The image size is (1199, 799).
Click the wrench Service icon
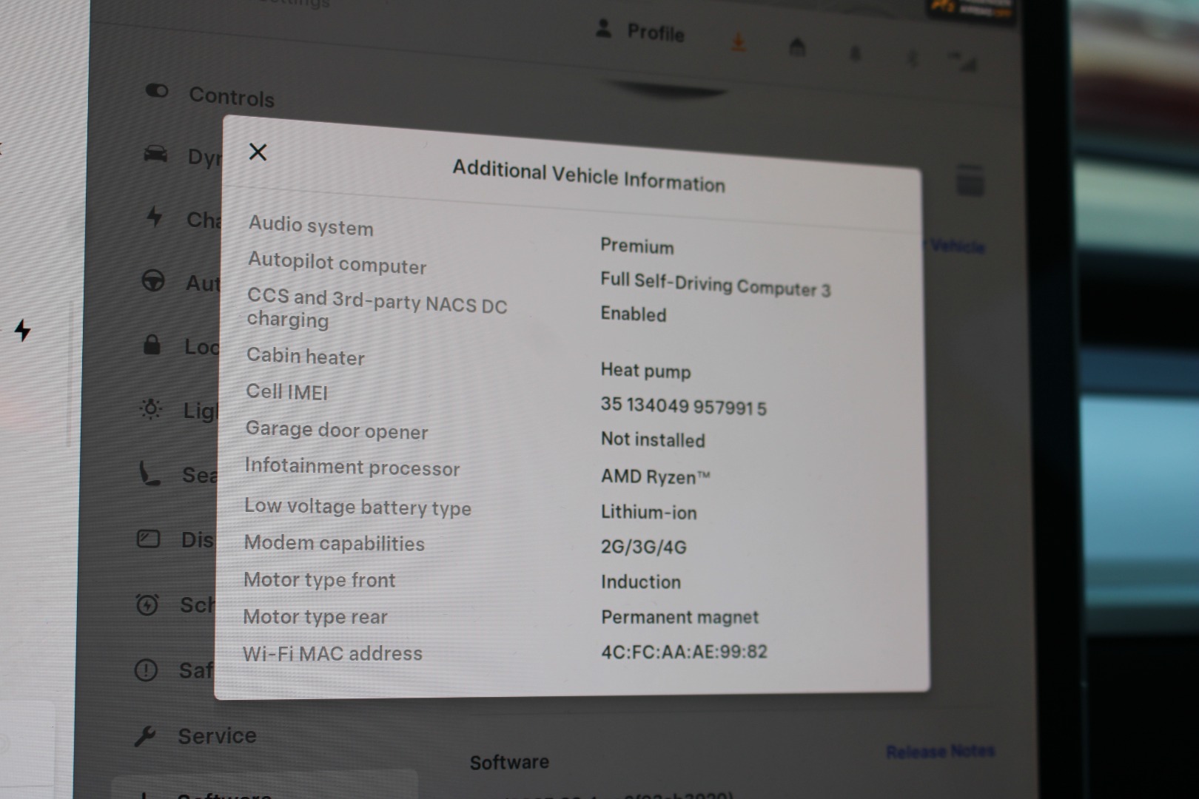point(144,736)
